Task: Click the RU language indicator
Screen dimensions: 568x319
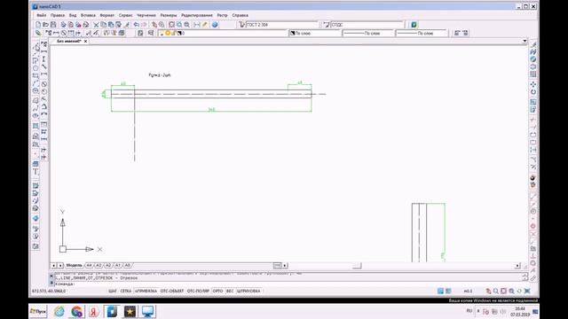Action: (x=469, y=311)
